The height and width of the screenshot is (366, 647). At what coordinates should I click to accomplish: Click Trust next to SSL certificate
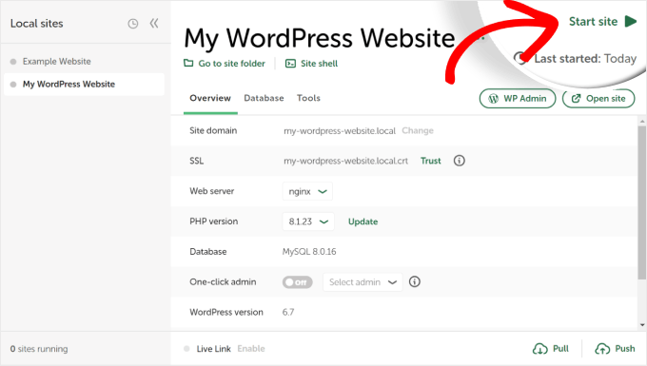coord(430,161)
